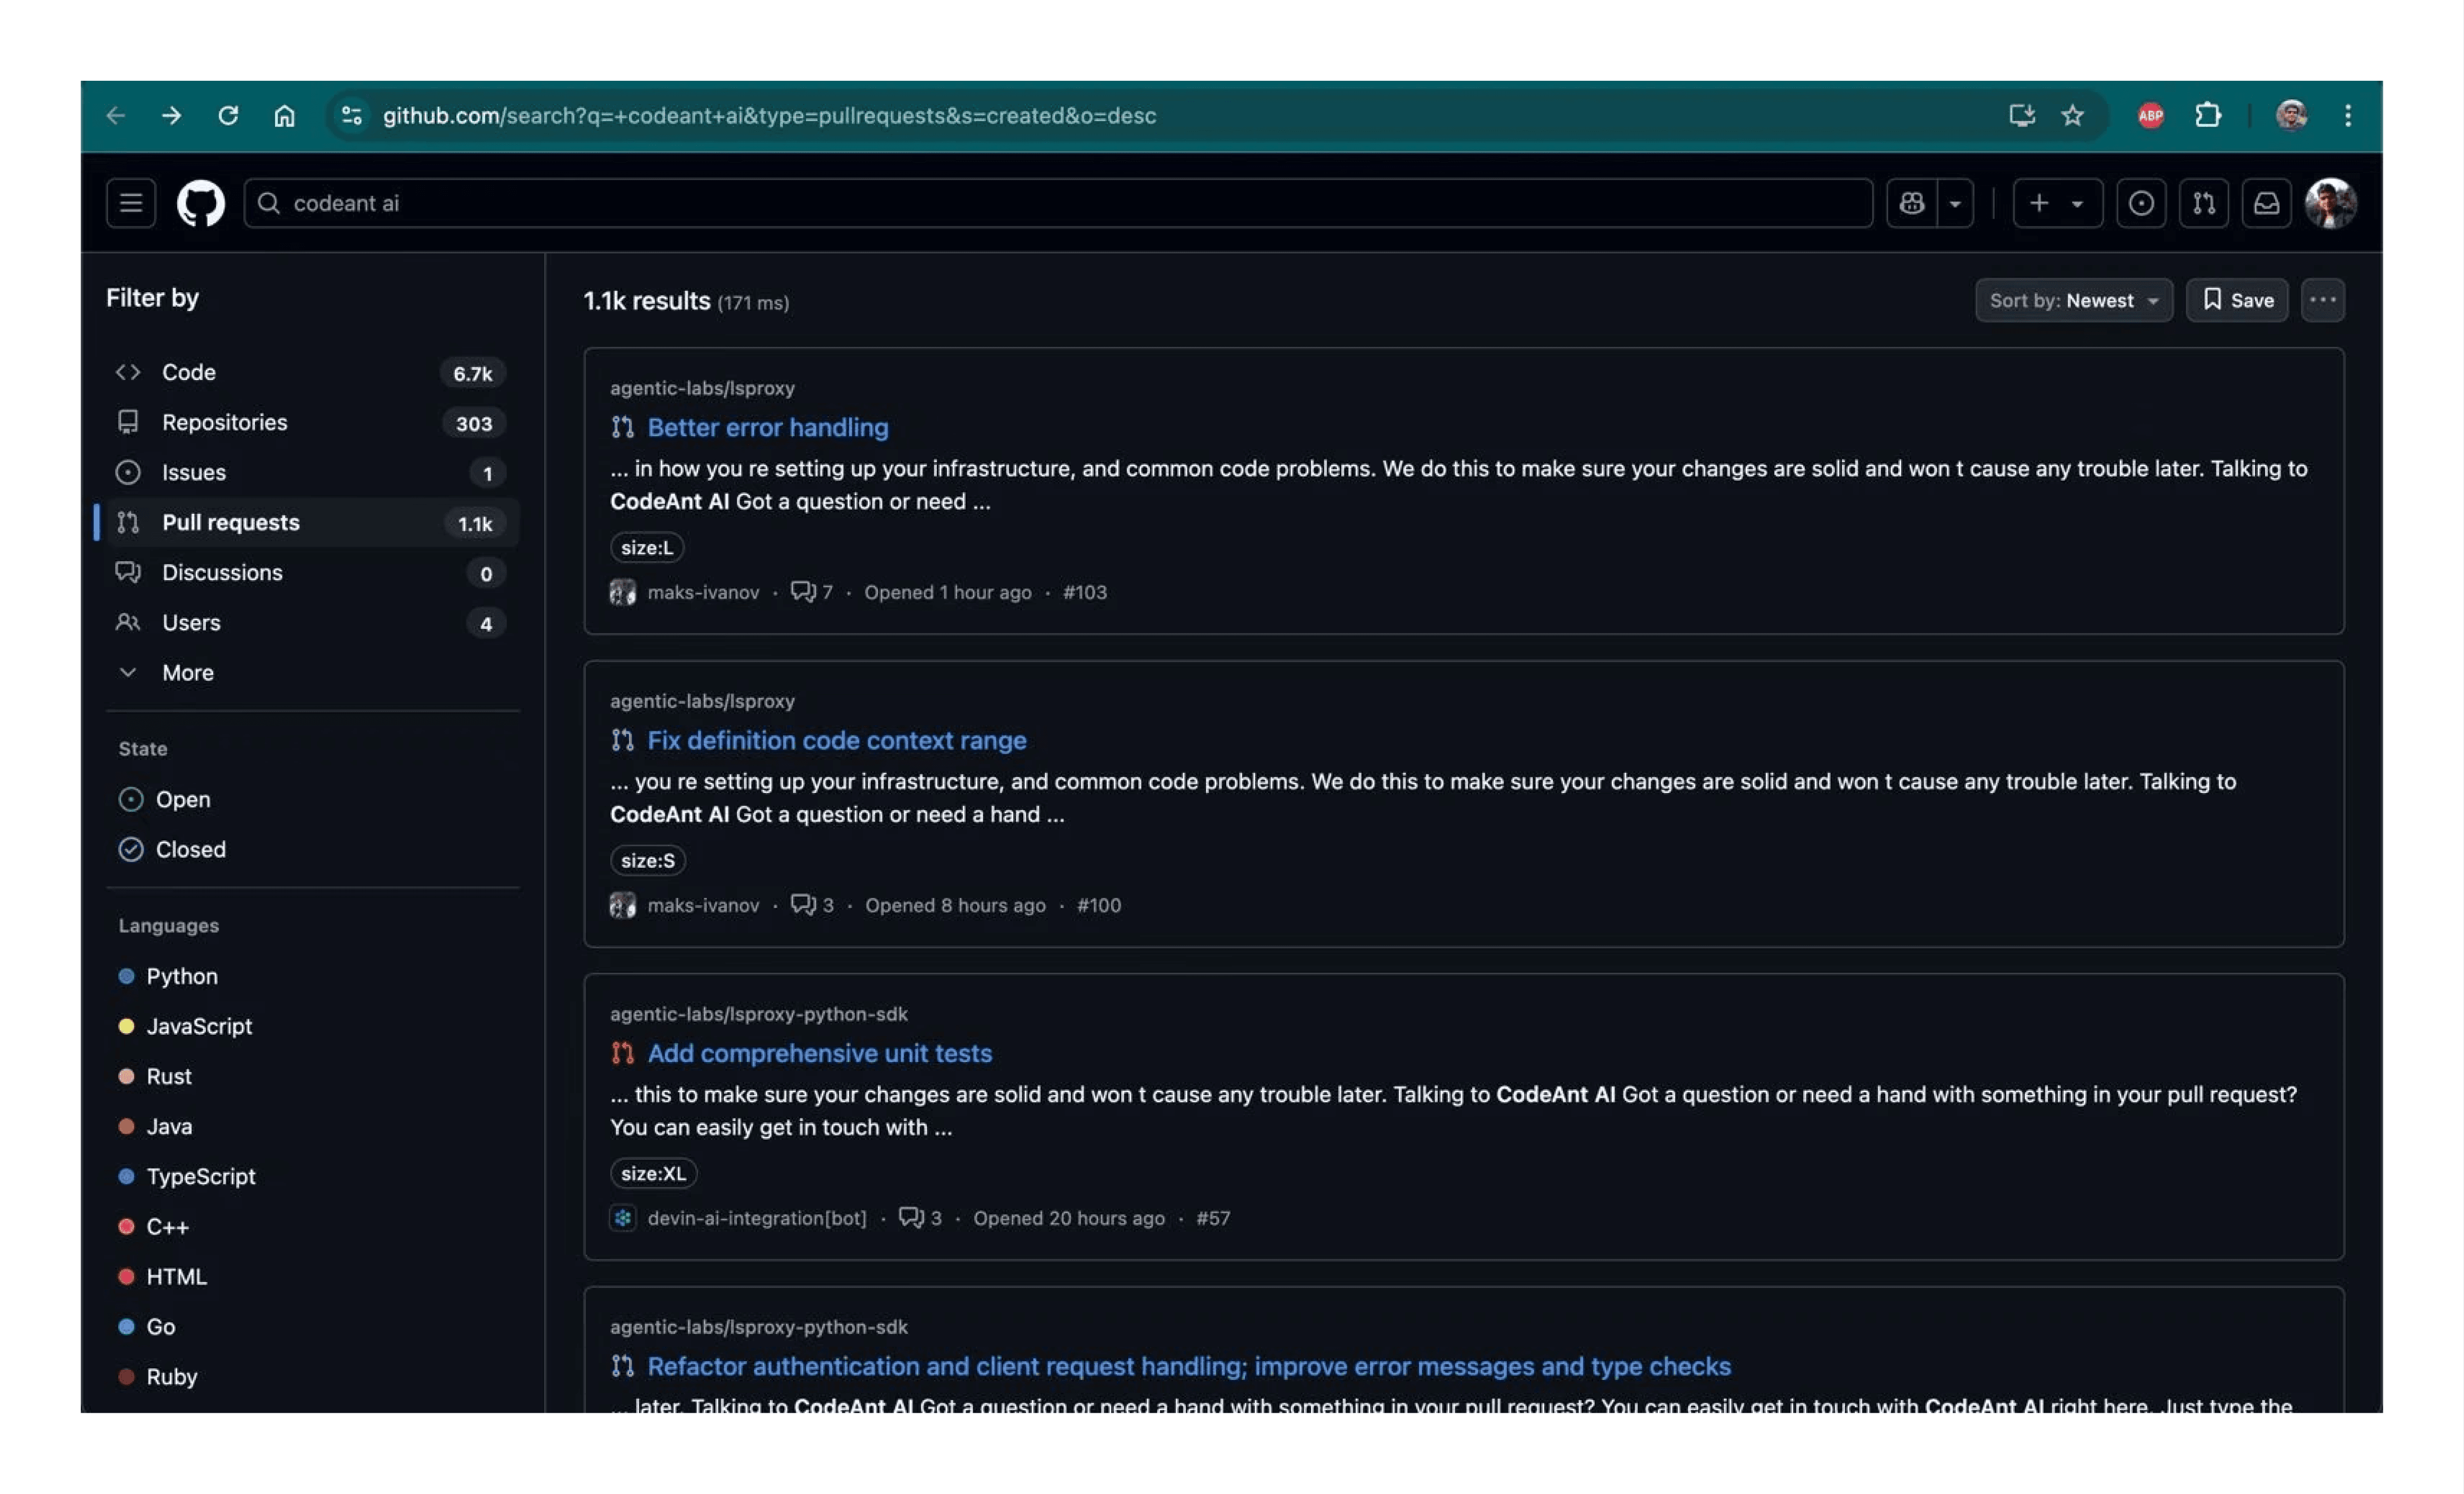Switch to the Repositories filter
2464x1494 pixels.
click(x=224, y=421)
